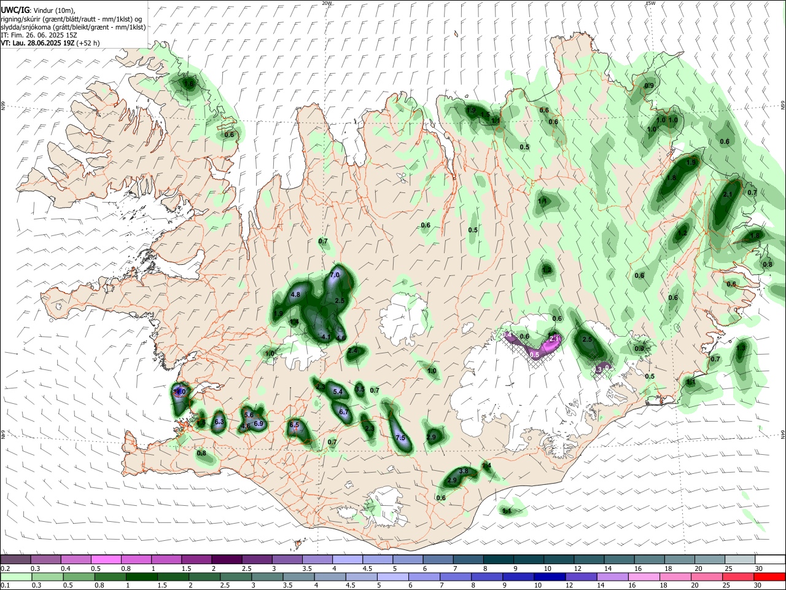Click the pale green 0.1 rain legend swatch
Image resolution: width=786 pixels, height=590 pixels.
pos(16,576)
